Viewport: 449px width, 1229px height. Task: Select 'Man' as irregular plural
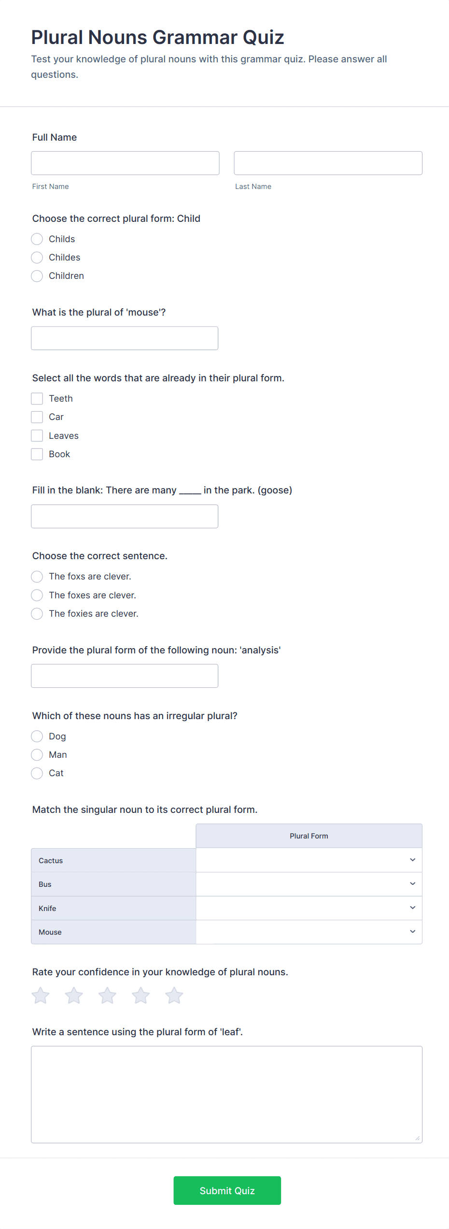[x=37, y=755]
